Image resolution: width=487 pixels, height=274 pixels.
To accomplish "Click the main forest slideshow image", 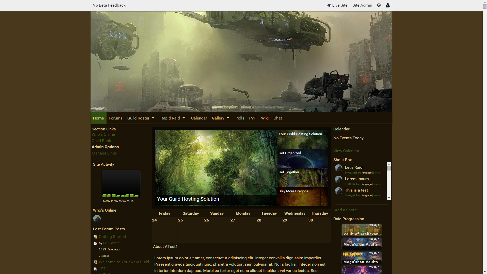I will (x=216, y=168).
